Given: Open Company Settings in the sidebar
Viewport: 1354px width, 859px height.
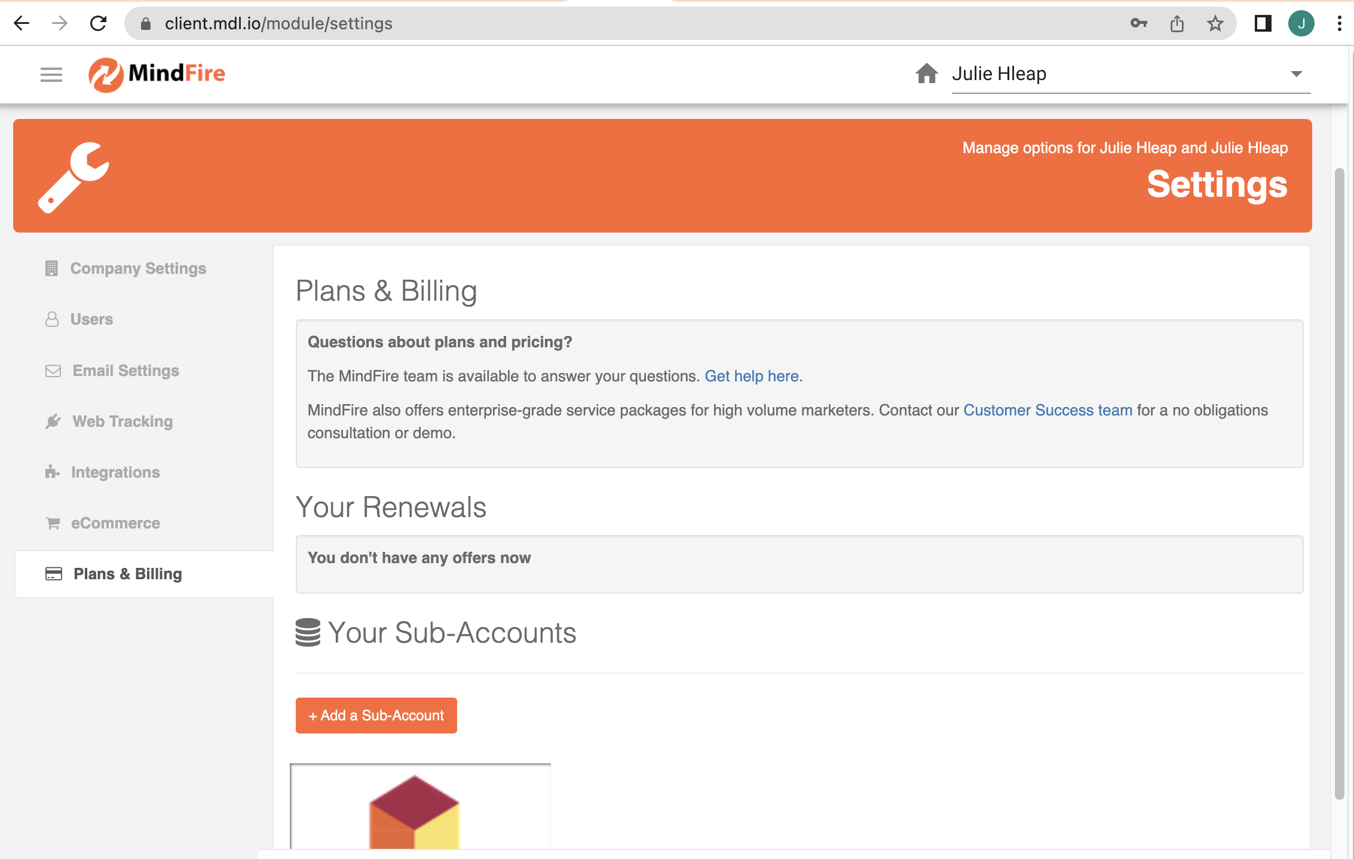Looking at the screenshot, I should coord(137,268).
